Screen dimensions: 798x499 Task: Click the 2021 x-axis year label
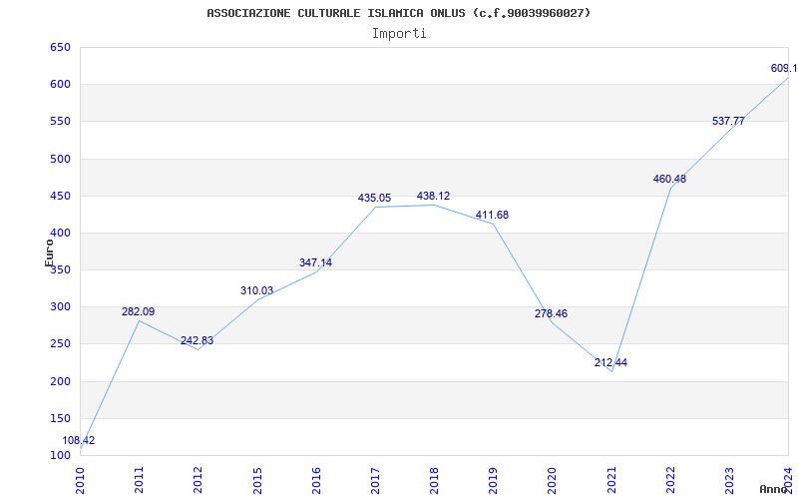click(611, 481)
